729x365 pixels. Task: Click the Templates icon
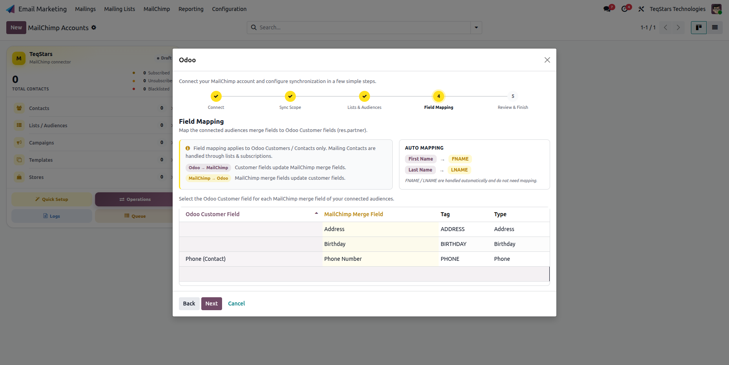(x=19, y=160)
